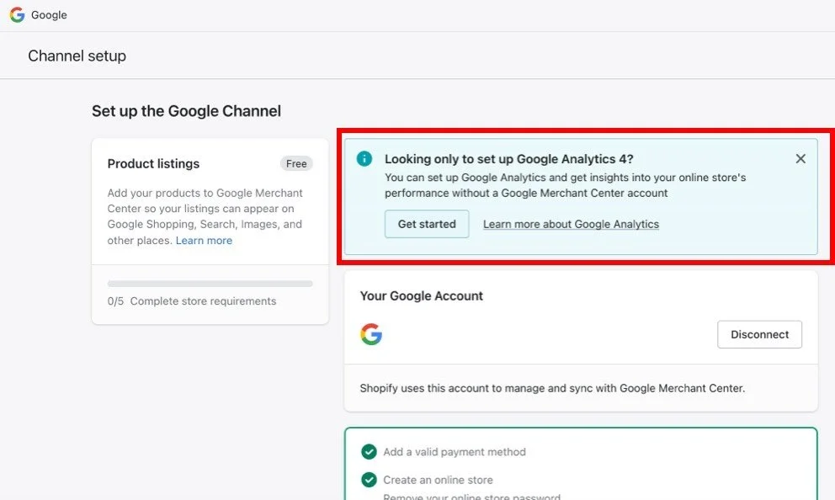Viewport: 835px width, 500px height.
Task: Click the Get started button
Action: click(x=427, y=224)
